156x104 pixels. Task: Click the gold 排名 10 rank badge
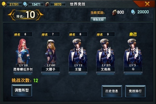26,15
